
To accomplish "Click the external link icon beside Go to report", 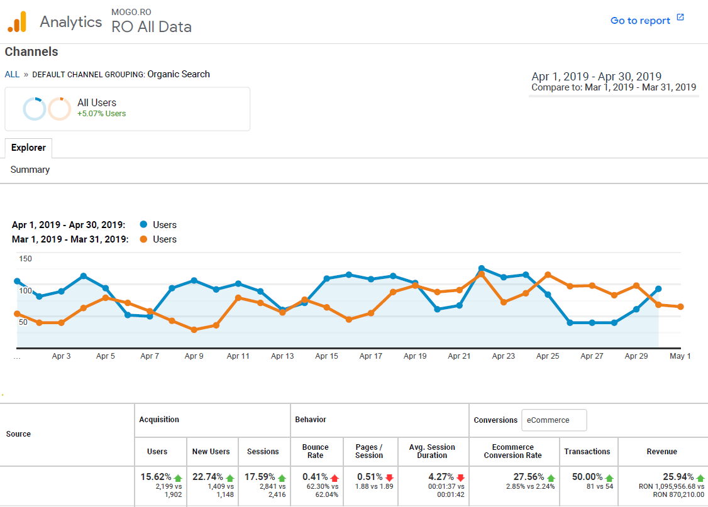I will [680, 18].
